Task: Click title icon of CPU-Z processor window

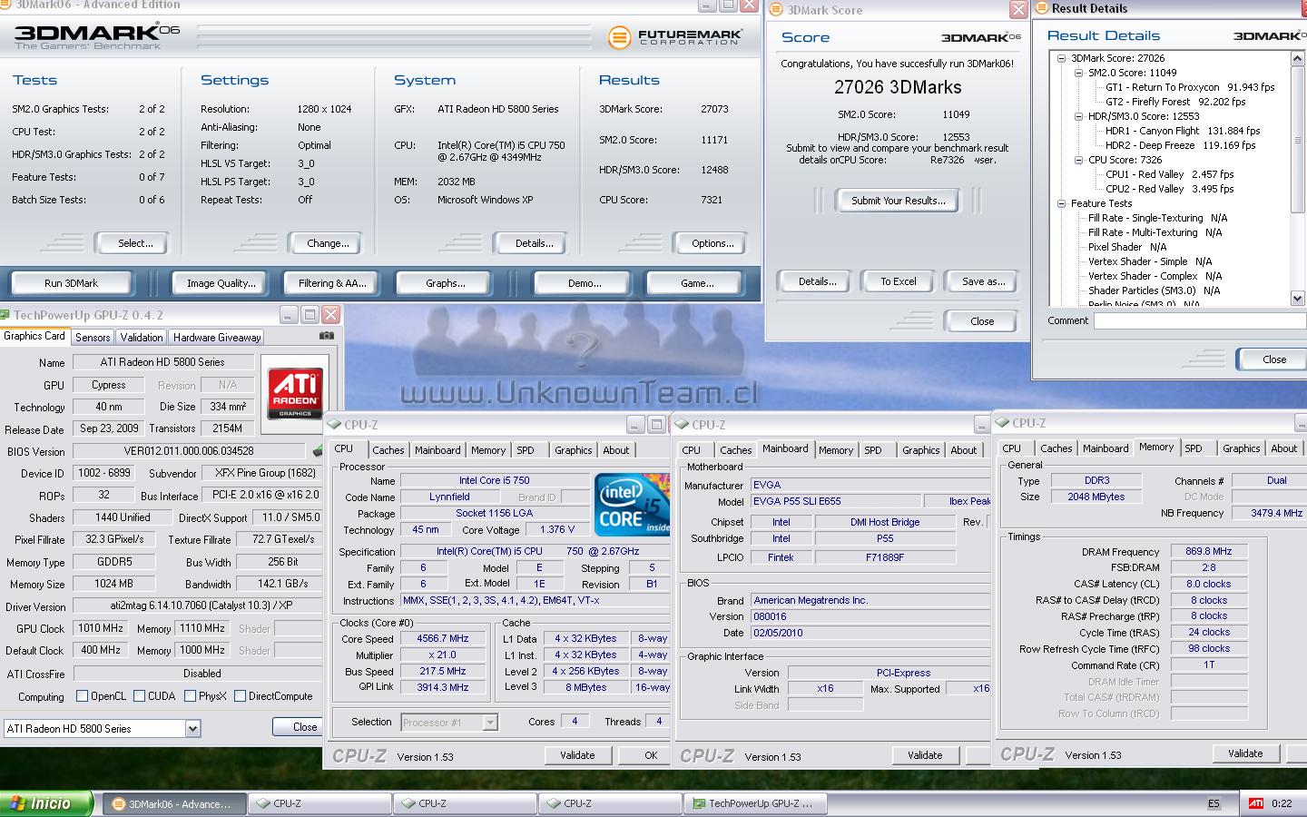Action: coord(334,424)
